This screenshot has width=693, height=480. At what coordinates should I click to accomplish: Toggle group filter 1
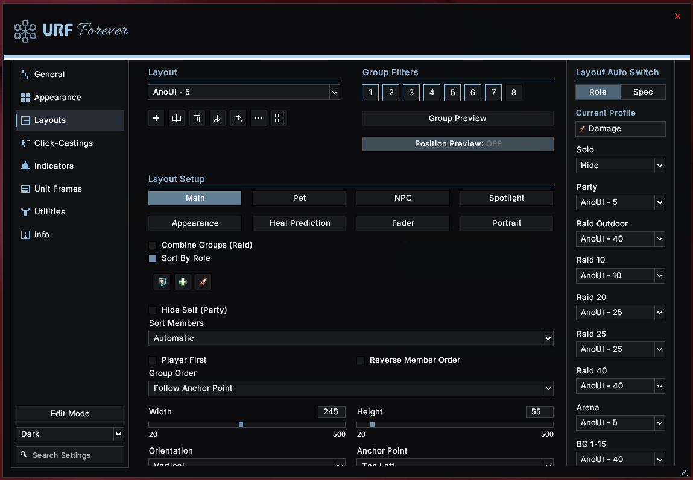pyautogui.click(x=370, y=93)
